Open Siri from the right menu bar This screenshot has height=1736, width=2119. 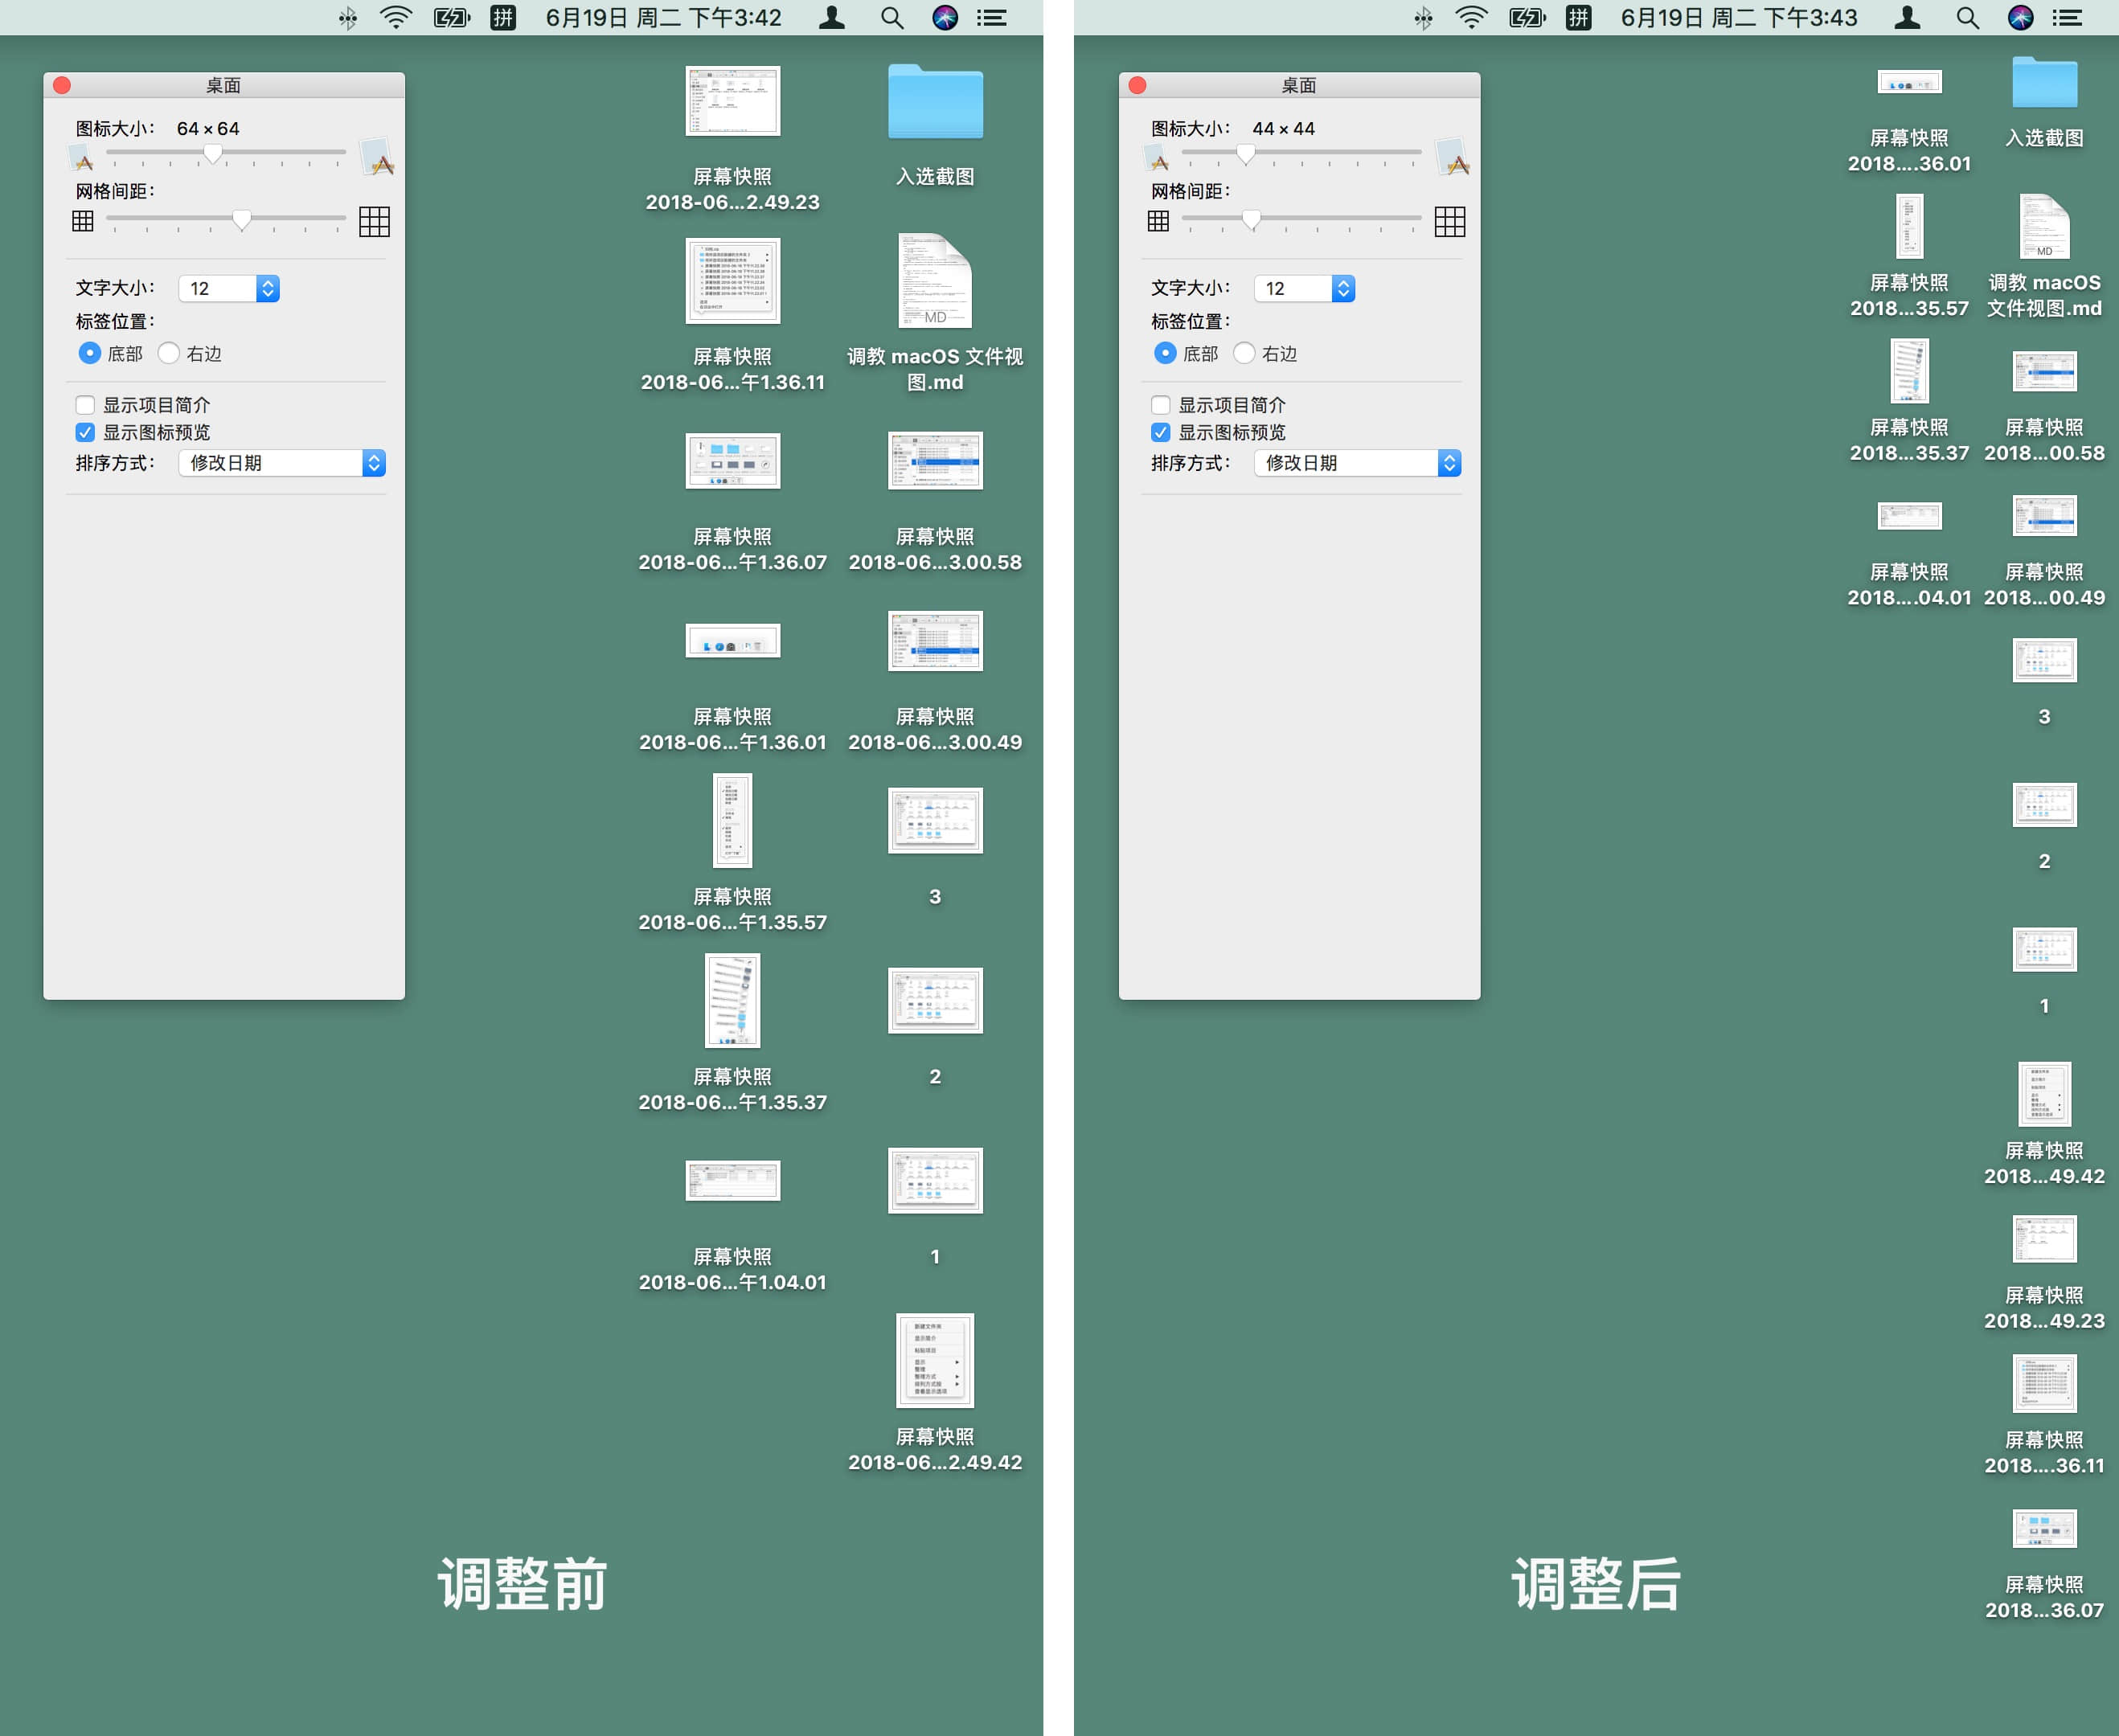tap(2020, 18)
